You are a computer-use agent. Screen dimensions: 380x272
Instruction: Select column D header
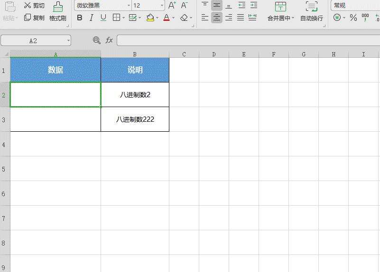coord(214,54)
